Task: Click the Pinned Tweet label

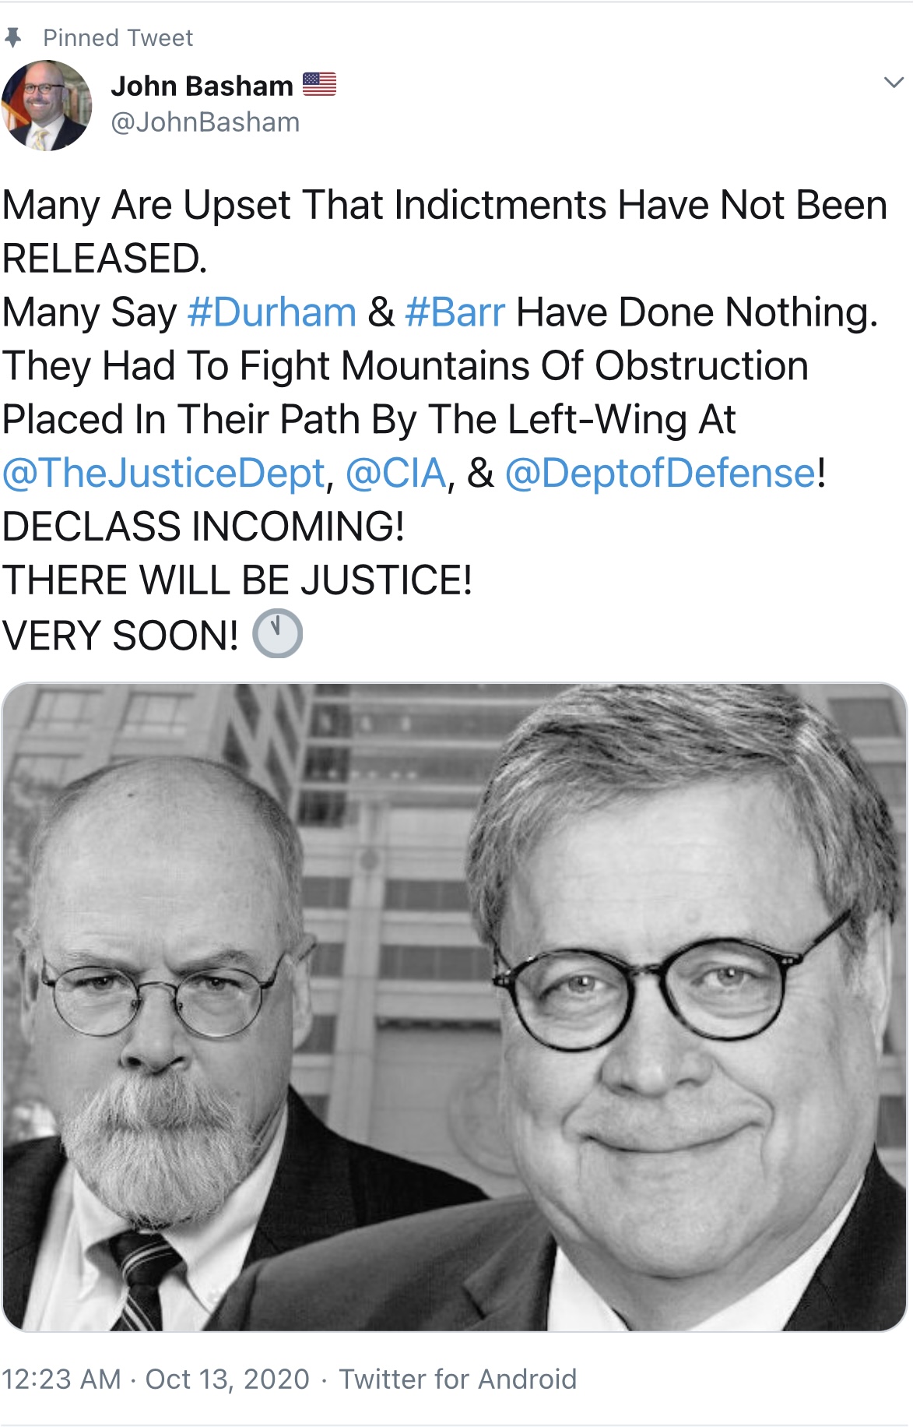Action: [118, 37]
